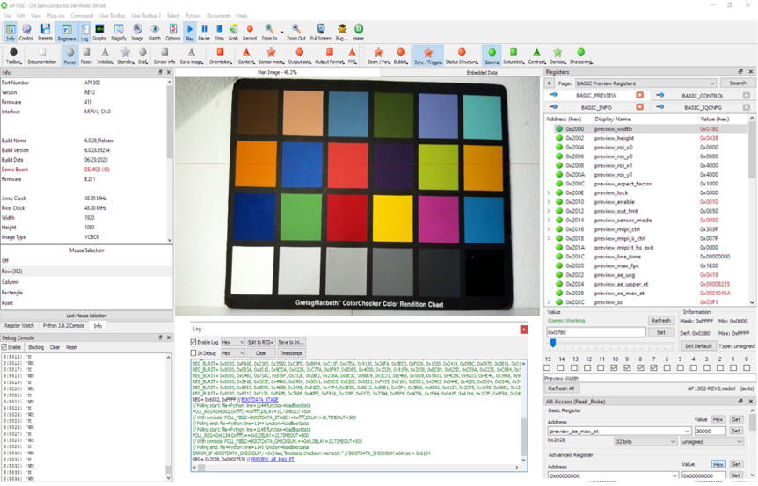Open the Sensor info icon
Image resolution: width=758 pixels, height=486 pixels.
tap(164, 55)
